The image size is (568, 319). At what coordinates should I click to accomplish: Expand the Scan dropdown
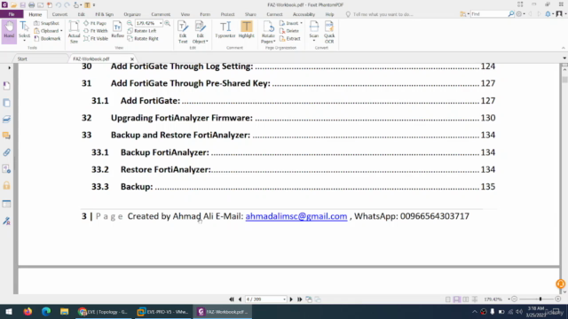click(313, 41)
